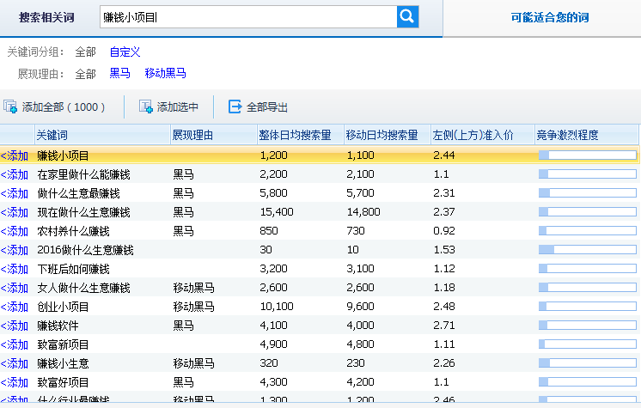Click the 添加选中 plus icon

coord(146,107)
